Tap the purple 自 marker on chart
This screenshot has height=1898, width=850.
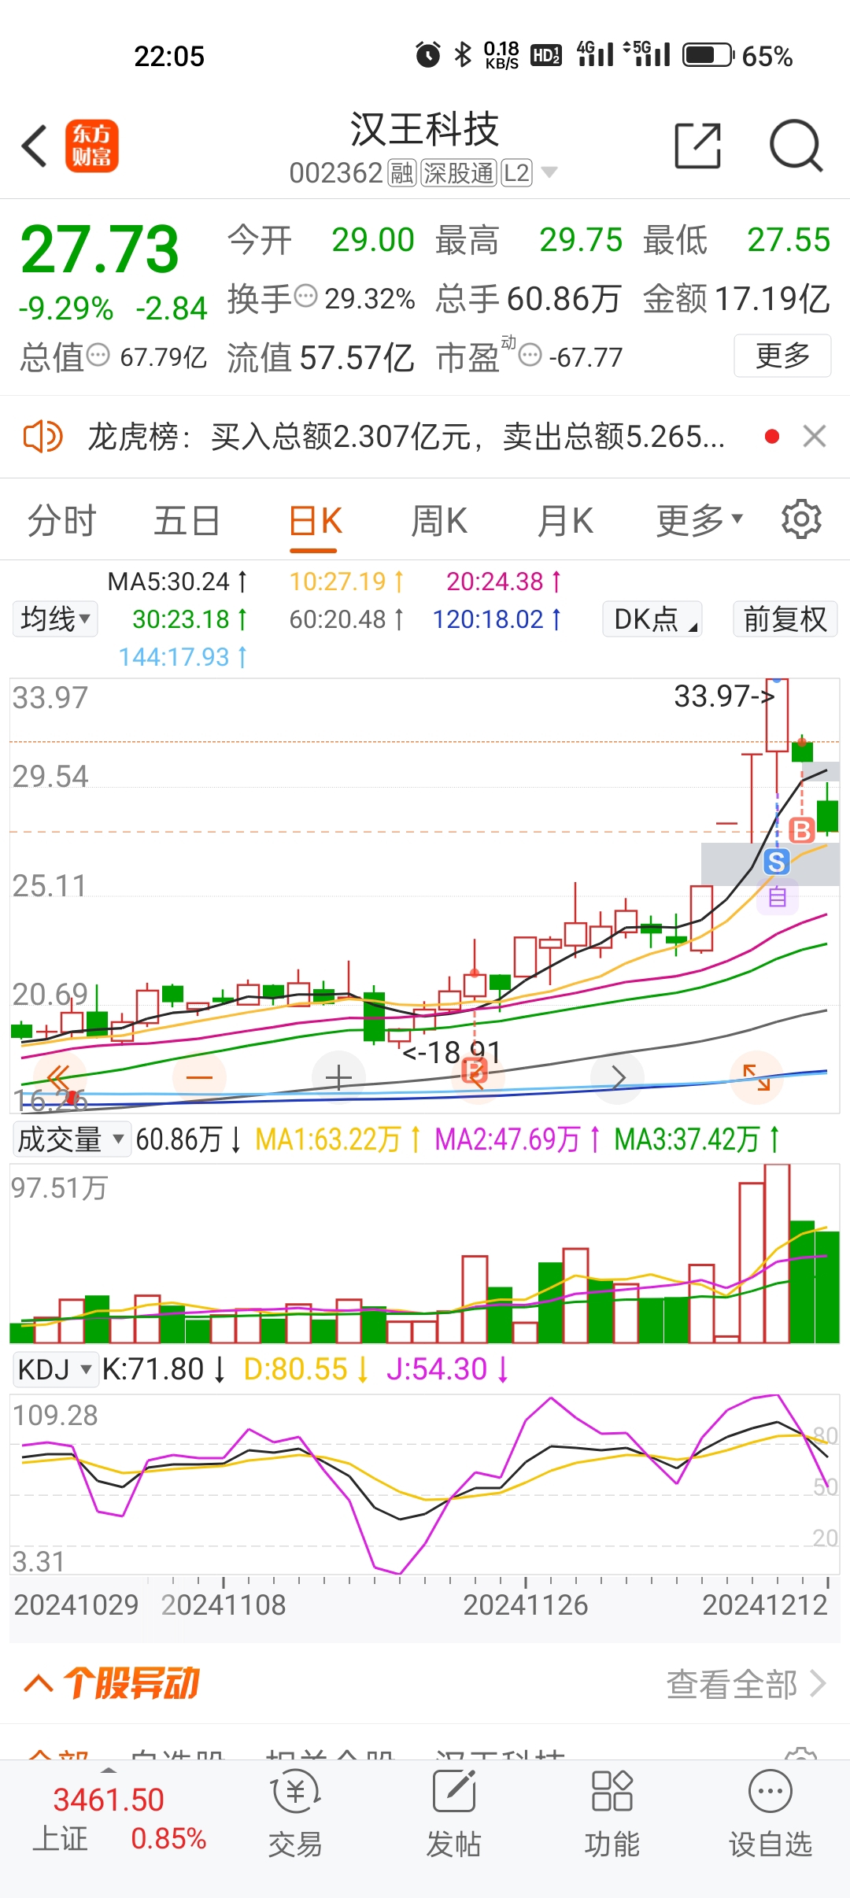click(x=778, y=896)
